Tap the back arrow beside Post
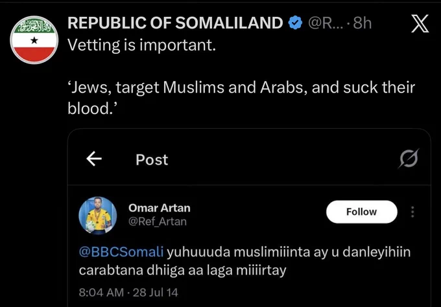Image resolution: width=441 pixels, height=307 pixels. pos(94,159)
